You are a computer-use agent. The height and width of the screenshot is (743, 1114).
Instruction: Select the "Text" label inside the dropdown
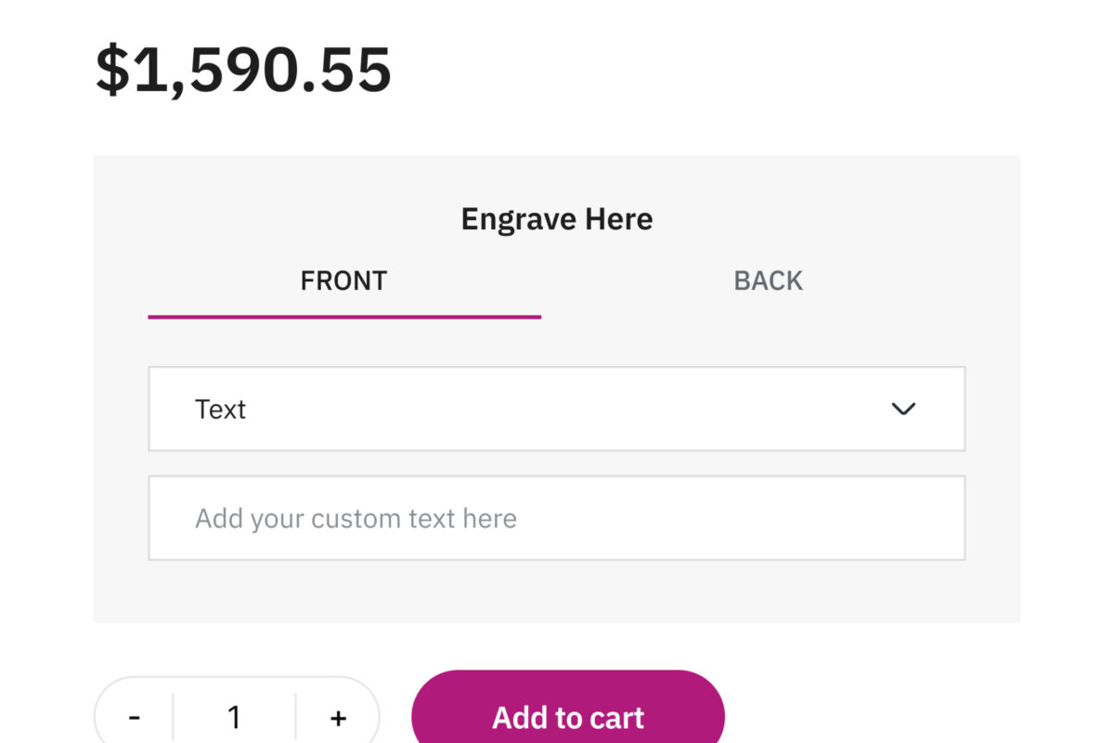coord(220,410)
